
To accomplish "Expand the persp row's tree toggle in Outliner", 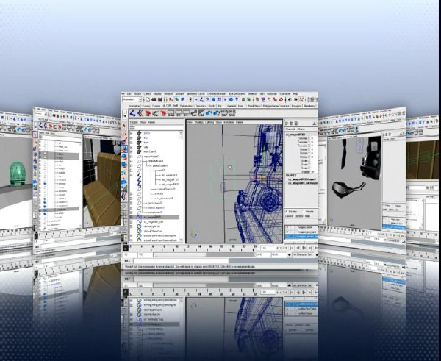I will pos(132,133).
